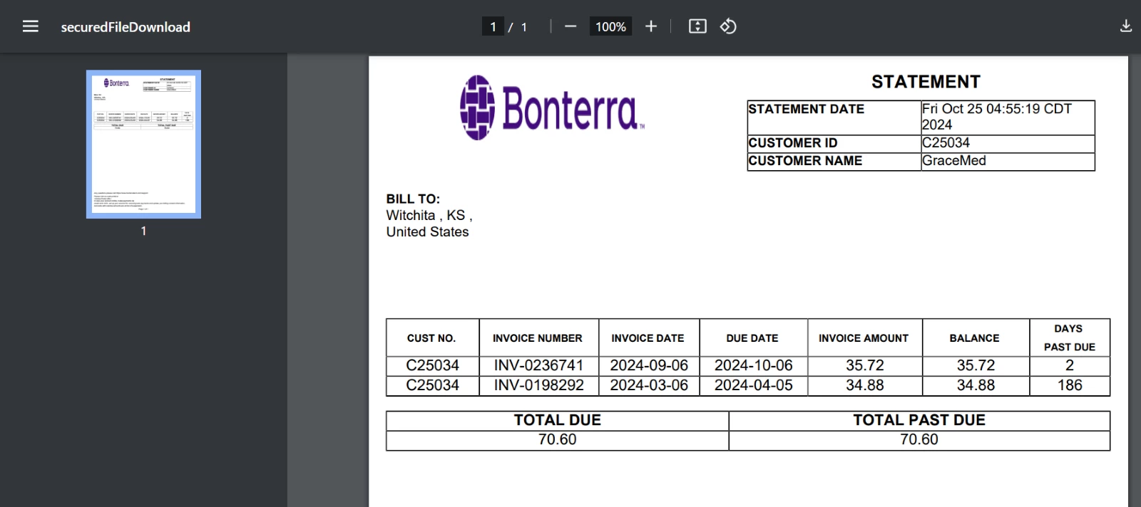Click the INVOICE DATE column header

(648, 338)
